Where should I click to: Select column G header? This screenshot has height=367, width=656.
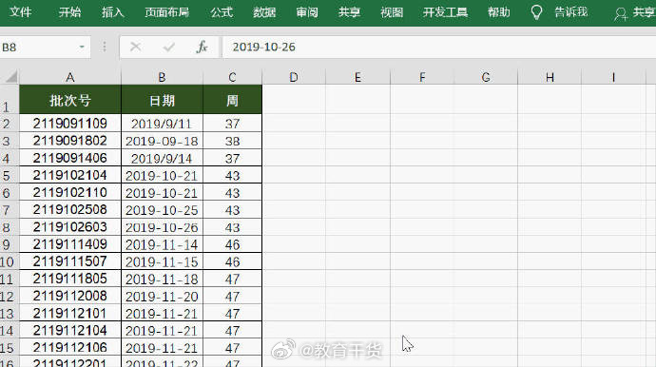pos(486,77)
